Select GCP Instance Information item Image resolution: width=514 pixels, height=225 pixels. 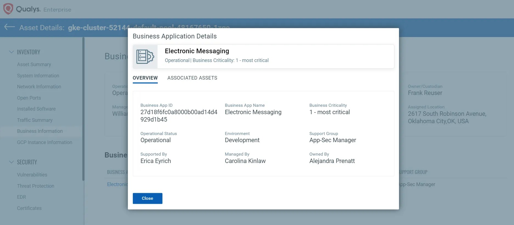[44, 142]
